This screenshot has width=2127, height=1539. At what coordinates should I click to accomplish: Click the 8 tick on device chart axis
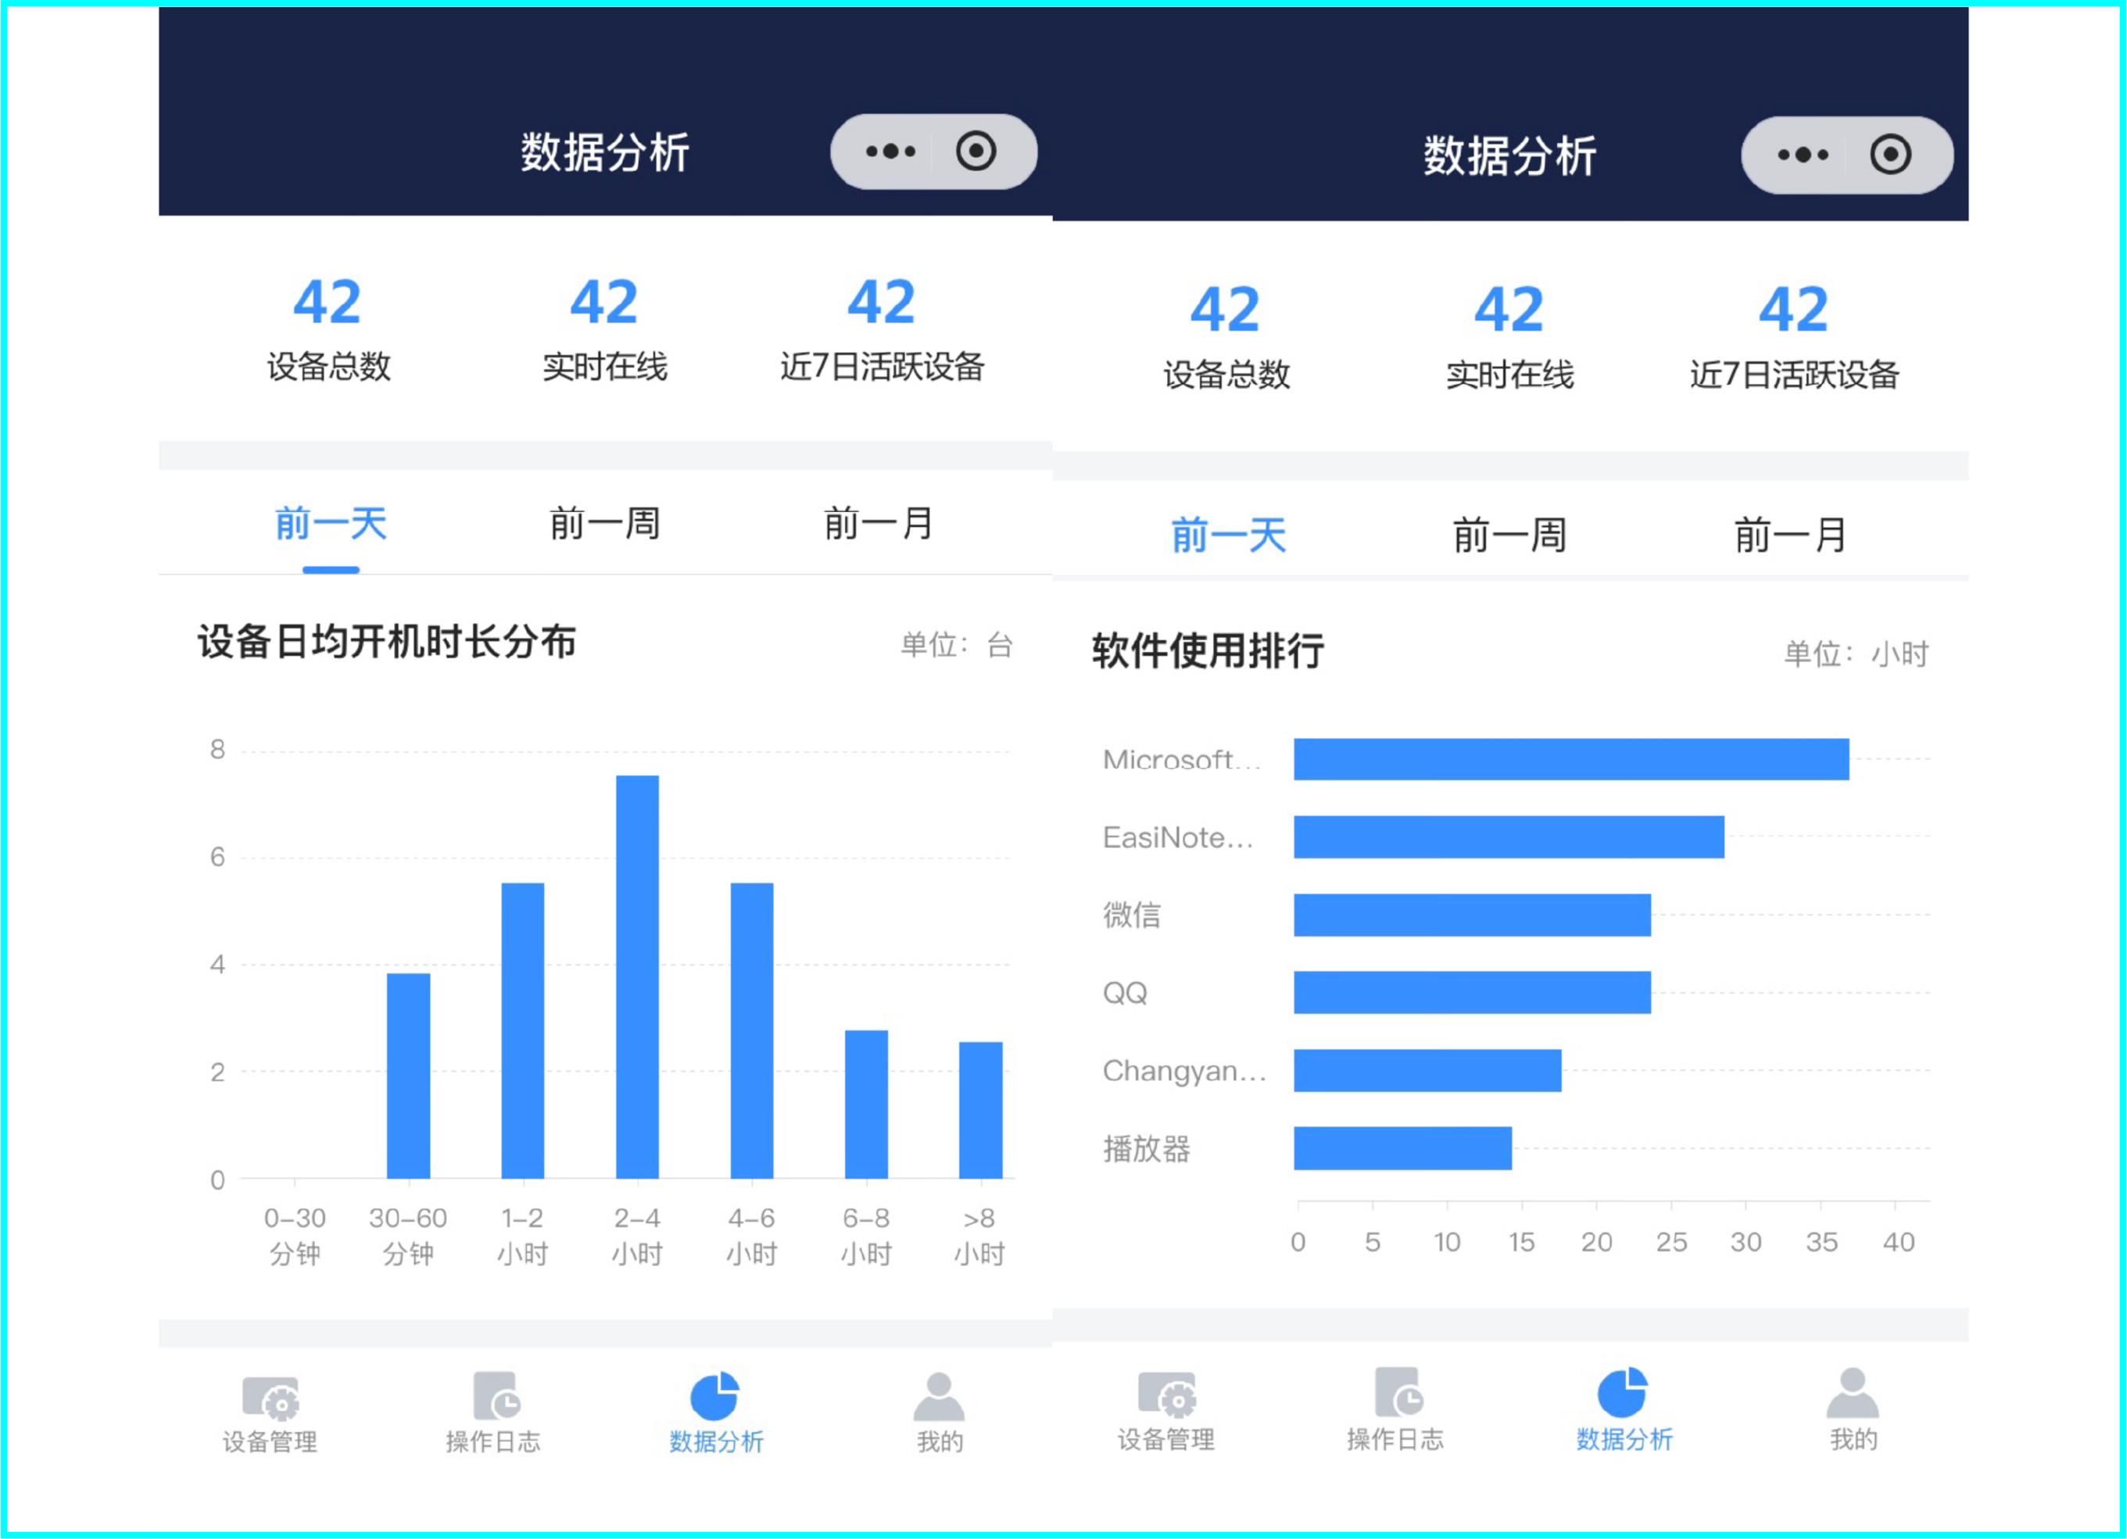click(217, 750)
